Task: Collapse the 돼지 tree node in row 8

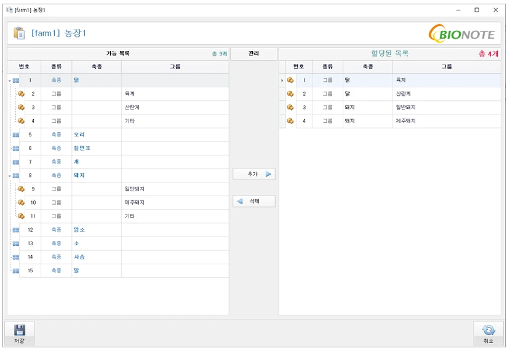Action: click(10, 176)
